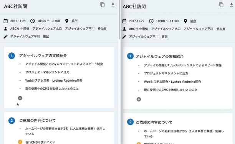Click the location pin icon in left pane
Viewport: 235px width, 144px height.
tap(67, 21)
